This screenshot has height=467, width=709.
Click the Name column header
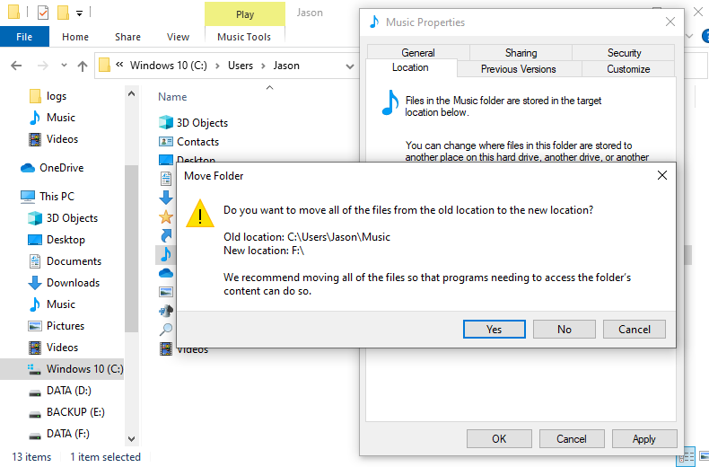[172, 97]
